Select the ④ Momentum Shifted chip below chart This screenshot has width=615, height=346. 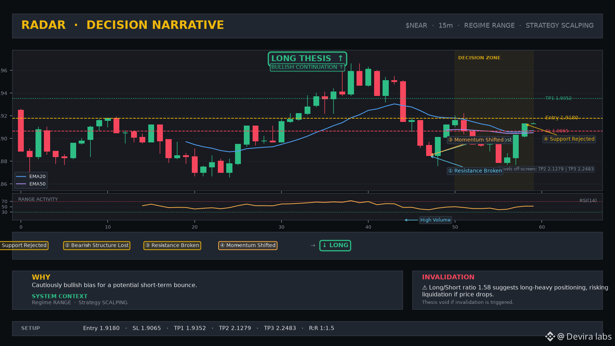click(247, 245)
